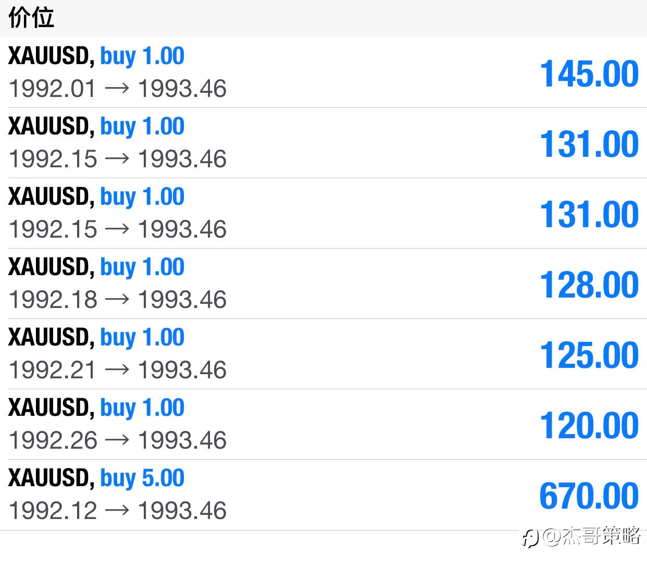Select the first 131.00 profit value
Screen dimensions: 647x568
click(589, 144)
